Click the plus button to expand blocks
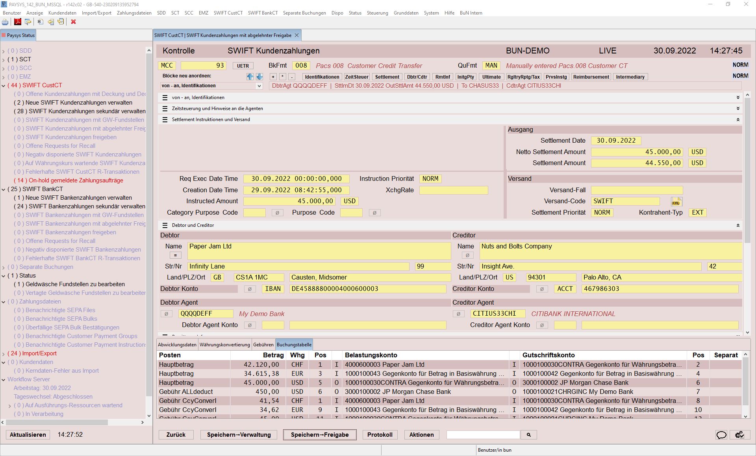This screenshot has height=456, width=756. pos(273,77)
